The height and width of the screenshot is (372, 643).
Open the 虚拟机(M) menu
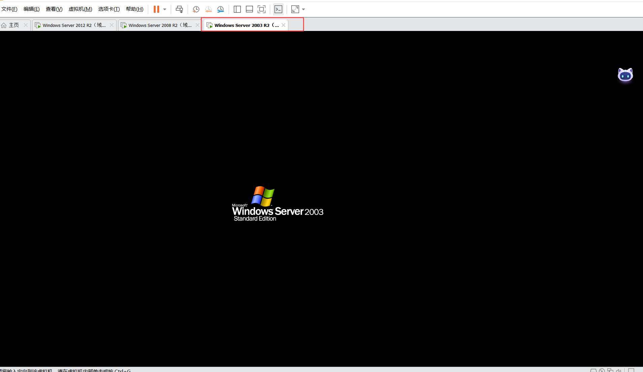[81, 9]
